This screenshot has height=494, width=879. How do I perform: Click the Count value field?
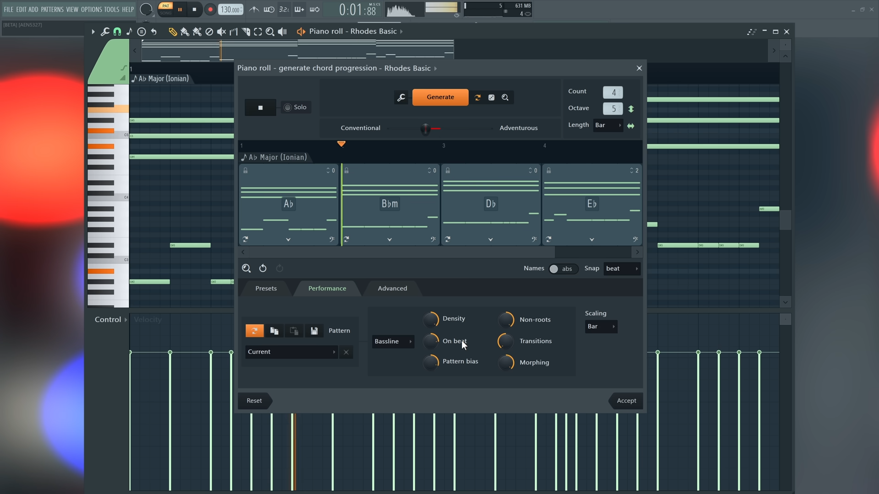tap(613, 92)
